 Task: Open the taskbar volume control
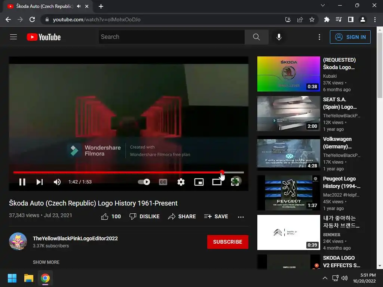pyautogui.click(x=344, y=278)
